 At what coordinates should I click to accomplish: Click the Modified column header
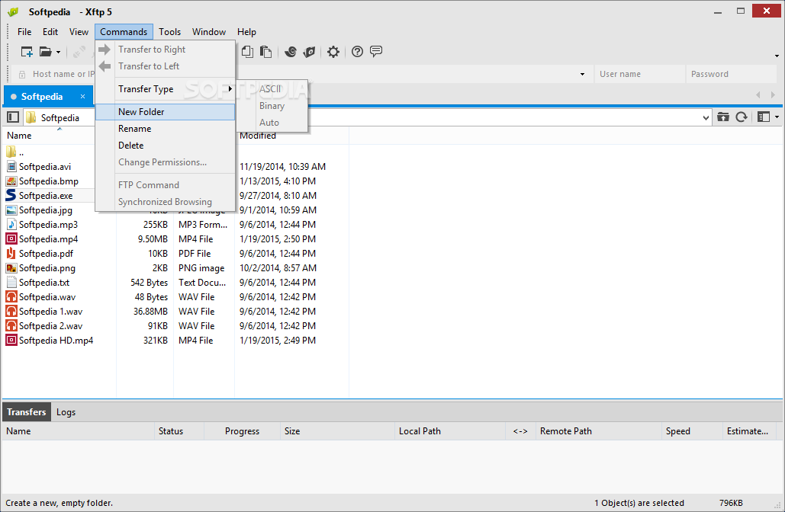[x=291, y=136]
